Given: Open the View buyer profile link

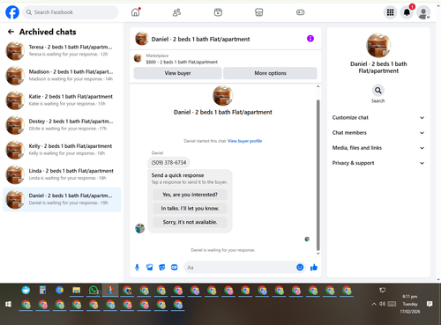Looking at the screenshot, I should (244, 141).
